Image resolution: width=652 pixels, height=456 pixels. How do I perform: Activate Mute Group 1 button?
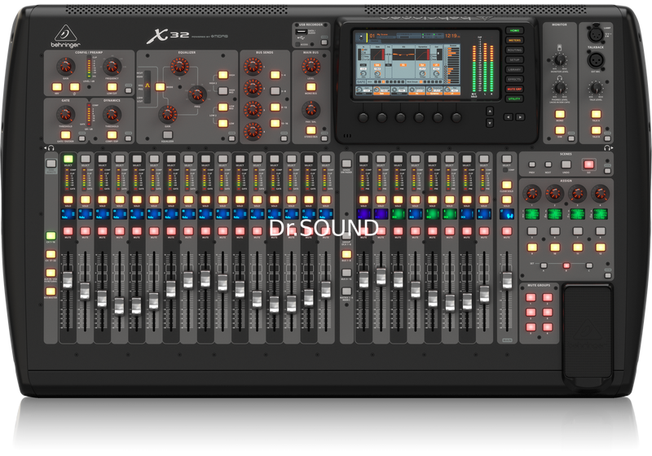click(x=531, y=297)
